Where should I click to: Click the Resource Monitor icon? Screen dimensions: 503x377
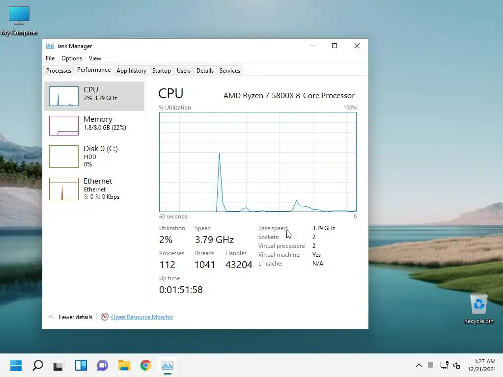coord(104,317)
